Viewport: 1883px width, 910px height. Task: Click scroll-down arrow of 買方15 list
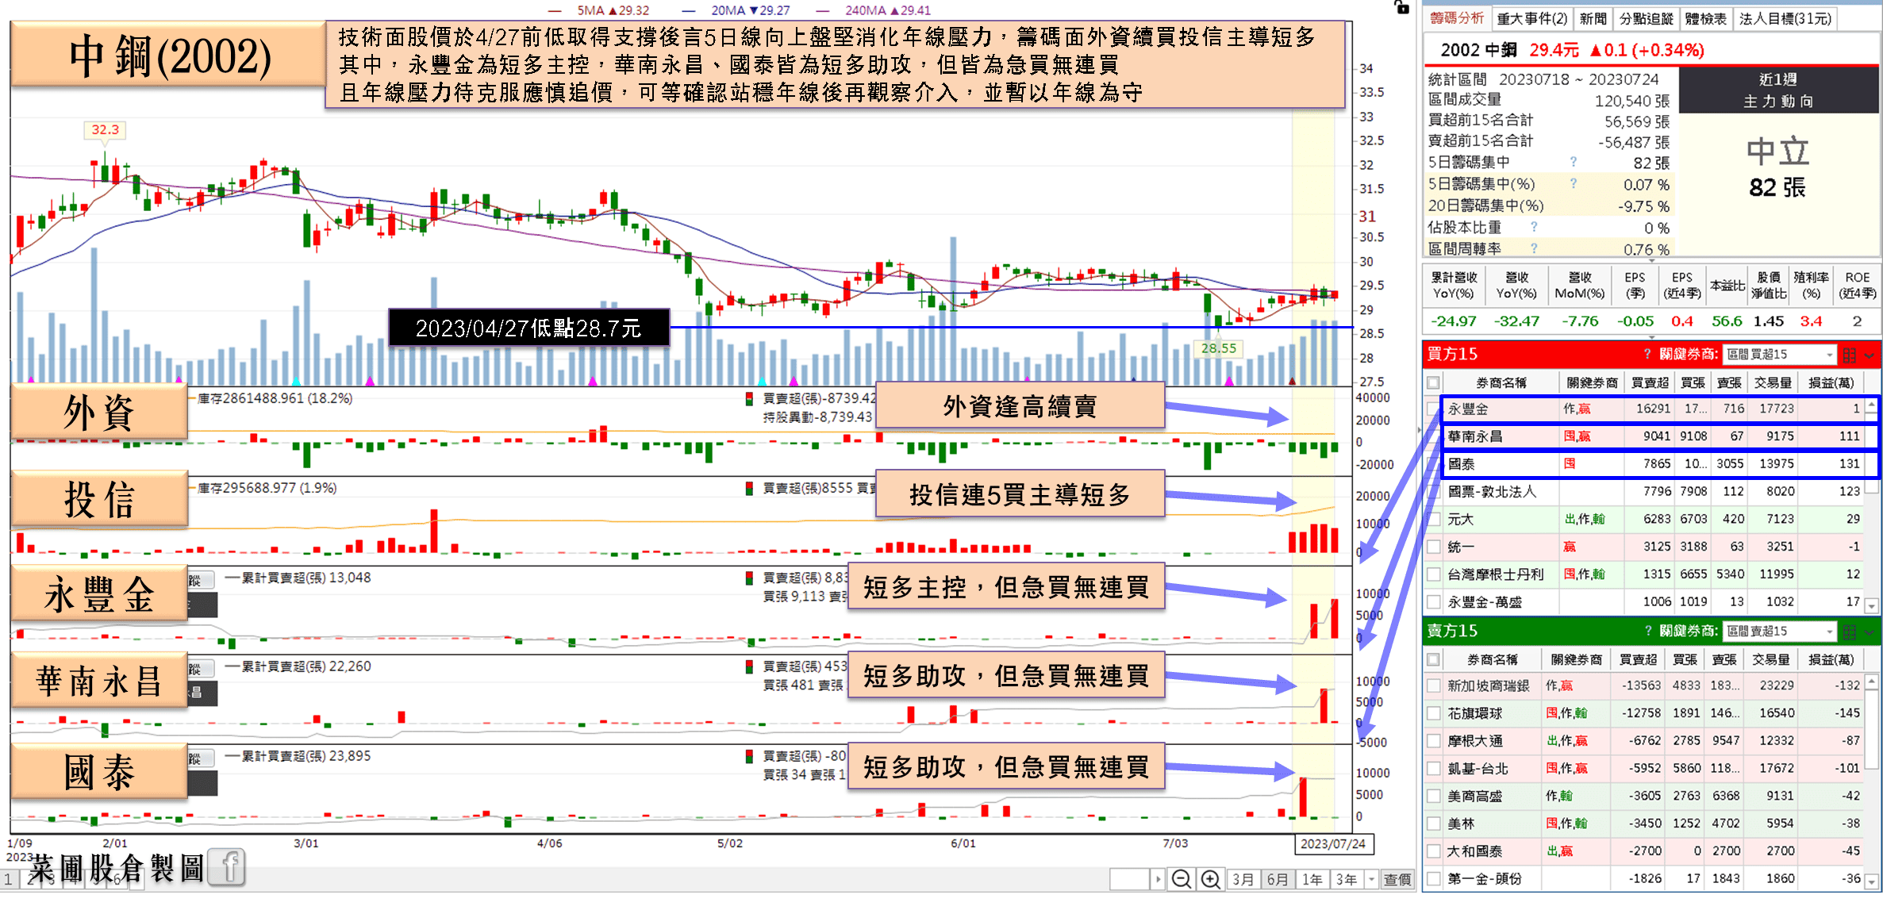(1871, 606)
